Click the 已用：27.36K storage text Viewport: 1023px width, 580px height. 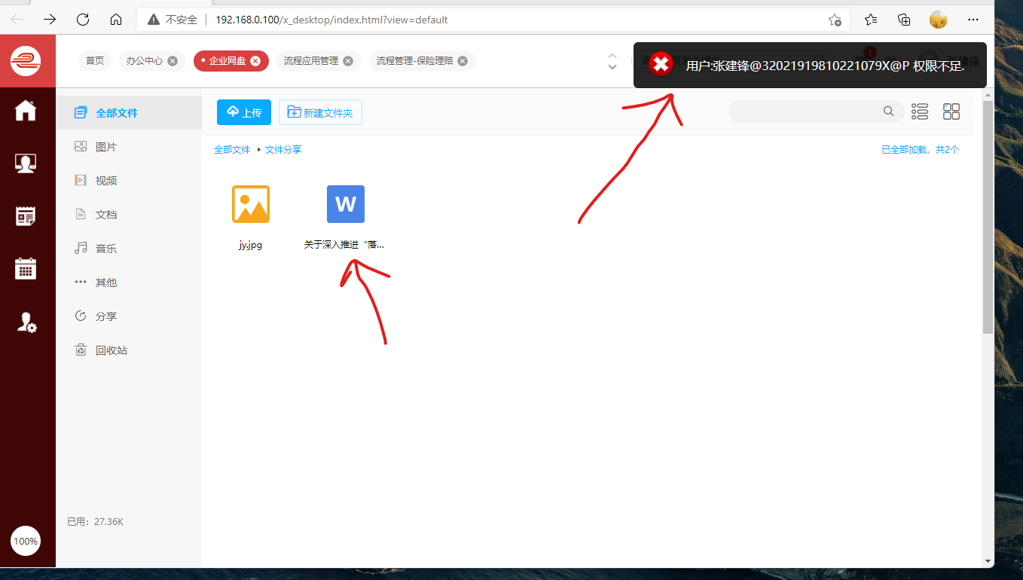(x=95, y=521)
